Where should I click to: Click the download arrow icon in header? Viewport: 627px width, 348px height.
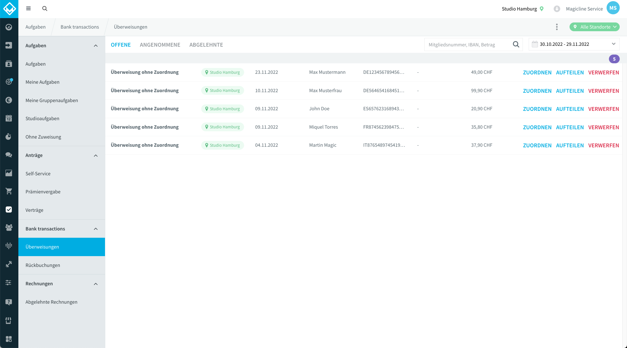557,9
